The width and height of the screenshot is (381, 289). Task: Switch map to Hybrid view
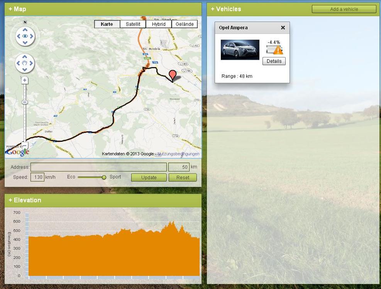159,24
